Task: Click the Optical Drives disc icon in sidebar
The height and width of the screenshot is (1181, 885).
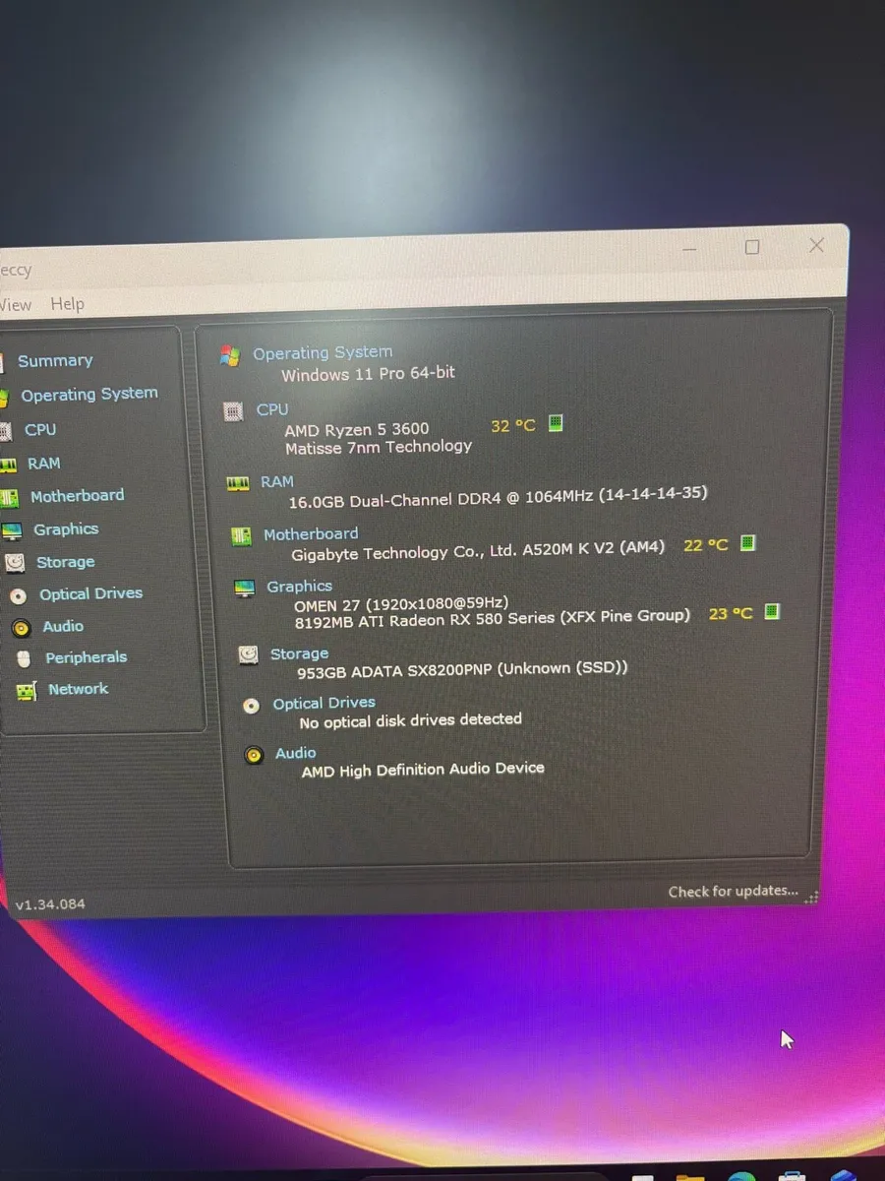Action: click(18, 596)
